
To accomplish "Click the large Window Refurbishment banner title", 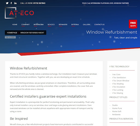I will (112, 32).
